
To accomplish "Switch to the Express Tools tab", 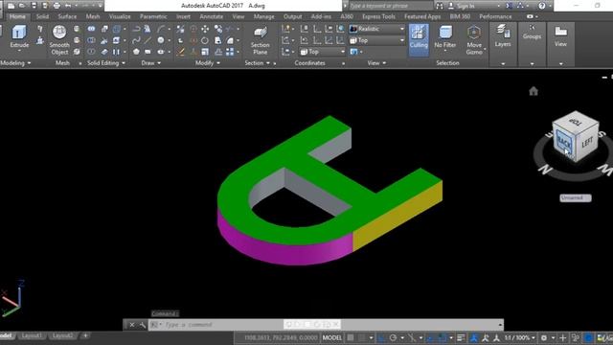I will point(378,16).
